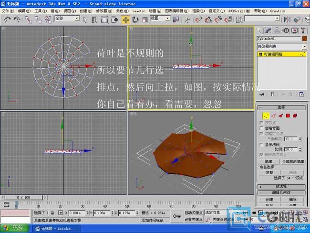Click the Redo arrow icon
The image size is (310, 233).
click(17, 20)
